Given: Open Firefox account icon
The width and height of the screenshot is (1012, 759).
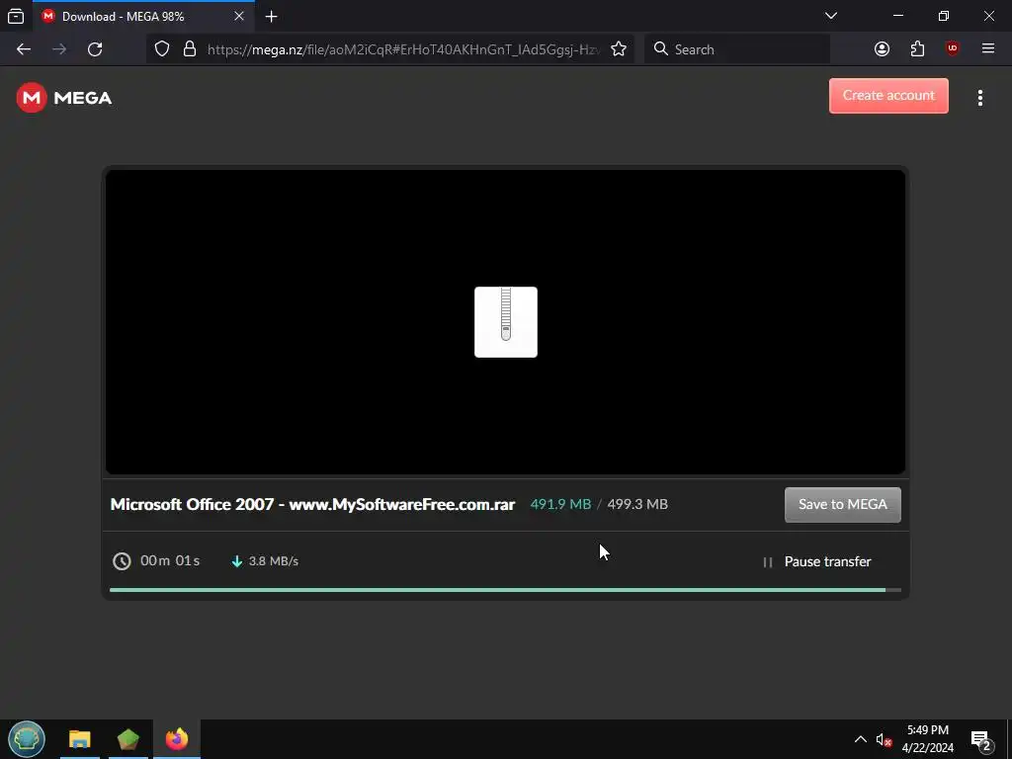Looking at the screenshot, I should pyautogui.click(x=882, y=49).
